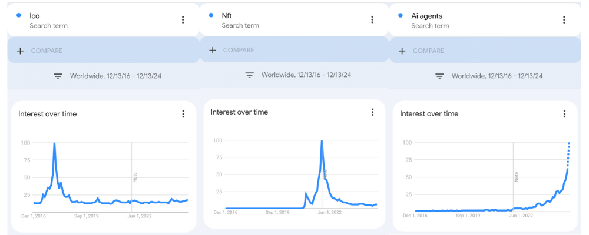Click the blue dot beside Ai agents
This screenshot has width=589, height=235.
[x=400, y=15]
